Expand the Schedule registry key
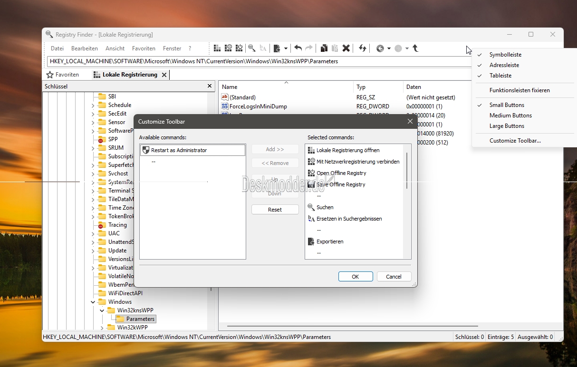This screenshot has width=577, height=367. point(93,105)
